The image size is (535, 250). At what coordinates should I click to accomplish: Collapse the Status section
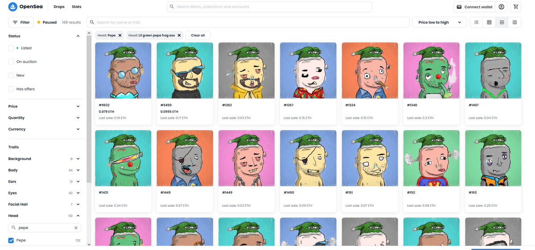(x=78, y=36)
